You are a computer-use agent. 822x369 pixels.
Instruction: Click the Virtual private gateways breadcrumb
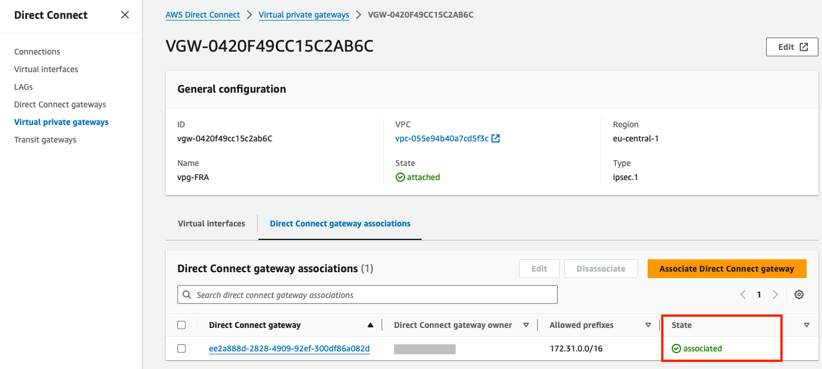pos(304,15)
